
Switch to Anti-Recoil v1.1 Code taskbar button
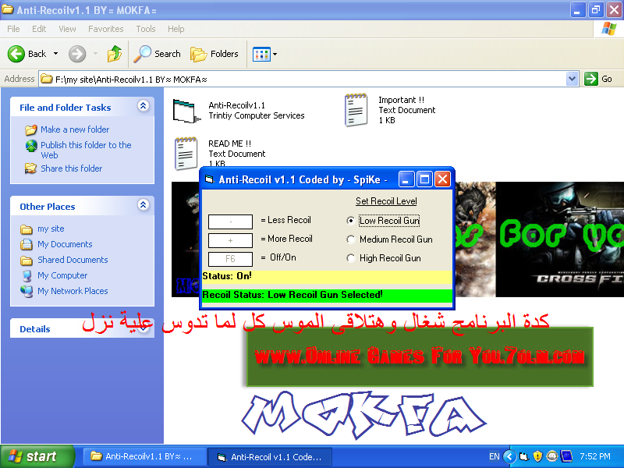point(270,456)
